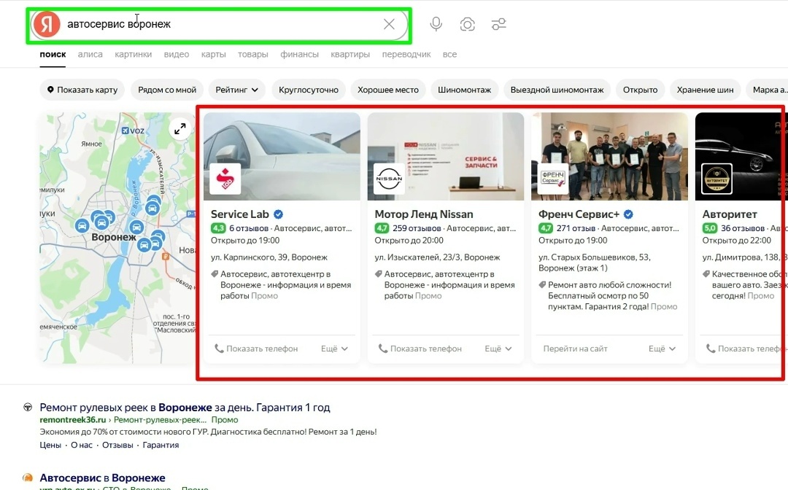
Task: Click the Цены sitelink
Action: pyautogui.click(x=50, y=445)
